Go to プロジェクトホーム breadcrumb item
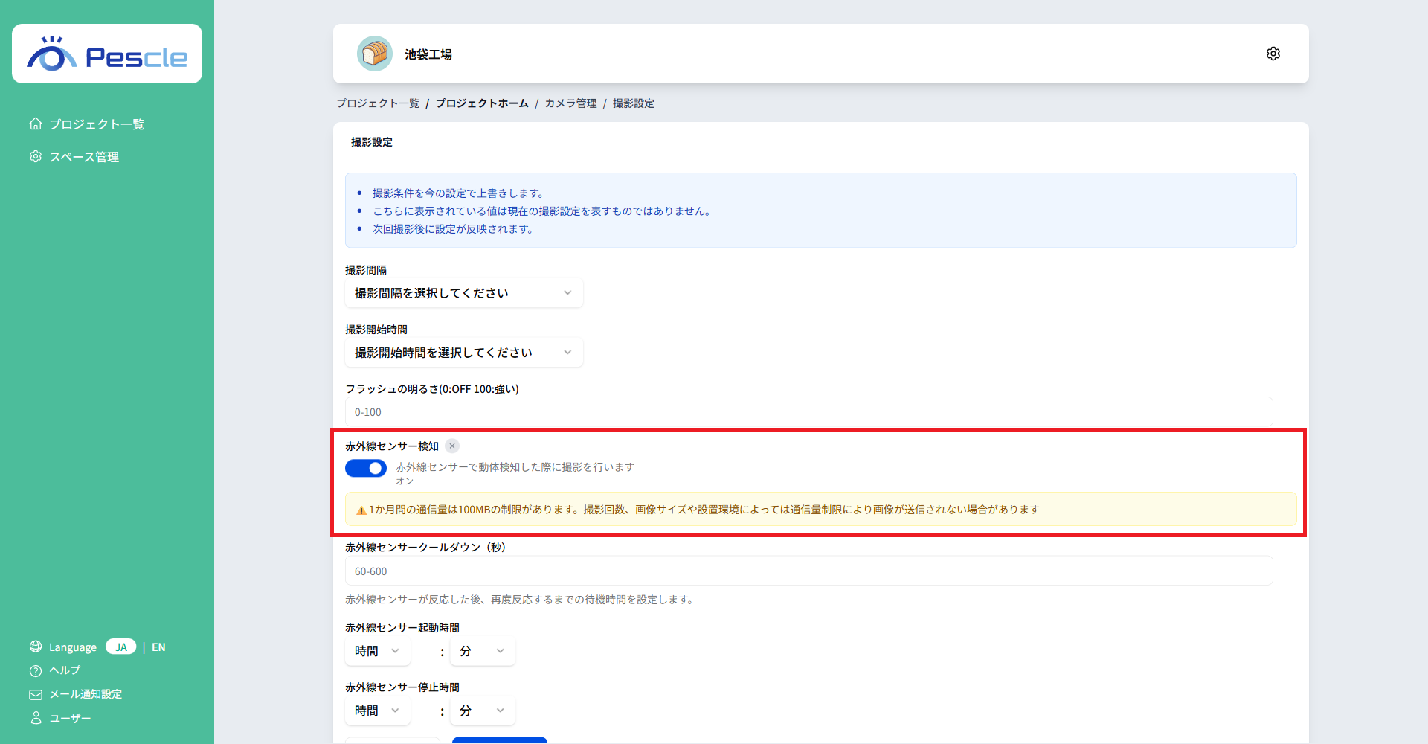1428x744 pixels. coord(482,103)
